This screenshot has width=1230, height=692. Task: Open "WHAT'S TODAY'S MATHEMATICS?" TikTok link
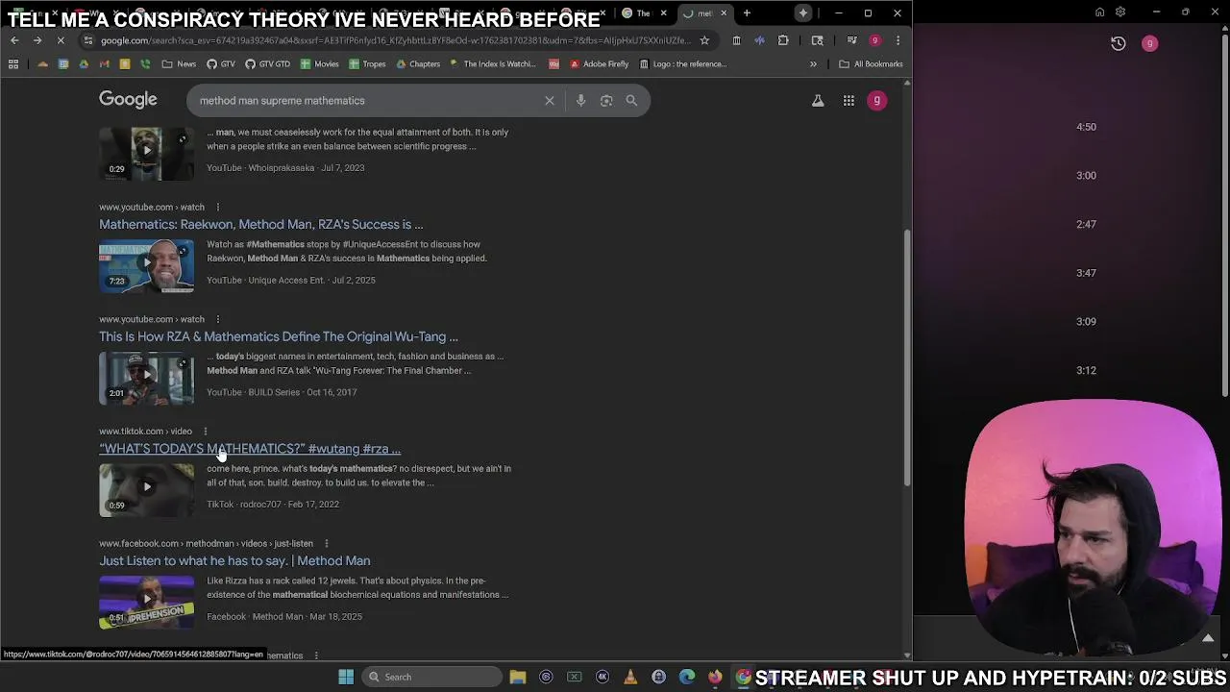[250, 449]
